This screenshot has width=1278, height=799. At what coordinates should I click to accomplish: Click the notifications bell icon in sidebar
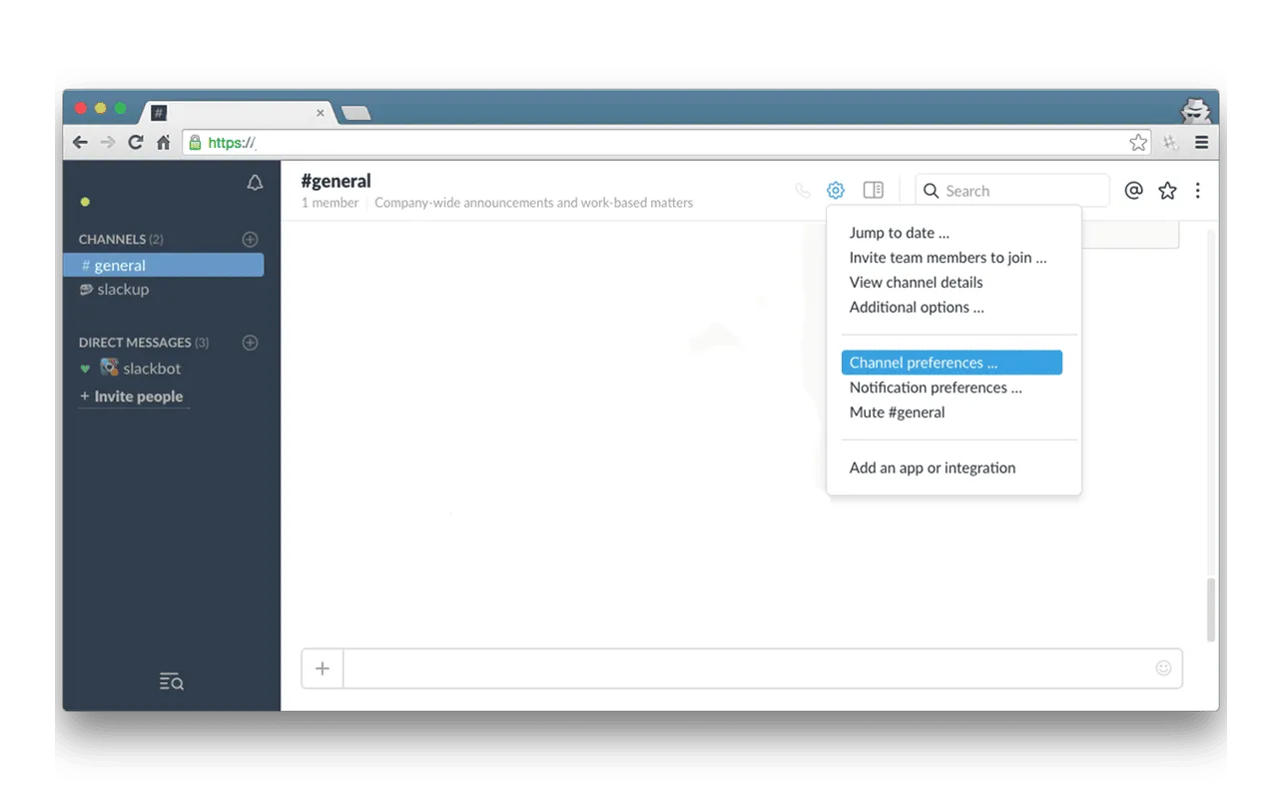tap(255, 183)
